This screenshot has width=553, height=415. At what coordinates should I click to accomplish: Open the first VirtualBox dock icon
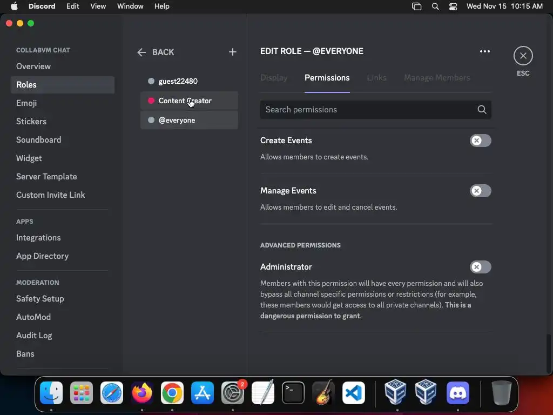[395, 392]
